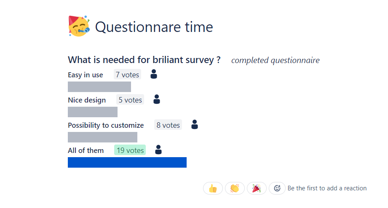Click the gray Nice design bar

tap(93, 112)
